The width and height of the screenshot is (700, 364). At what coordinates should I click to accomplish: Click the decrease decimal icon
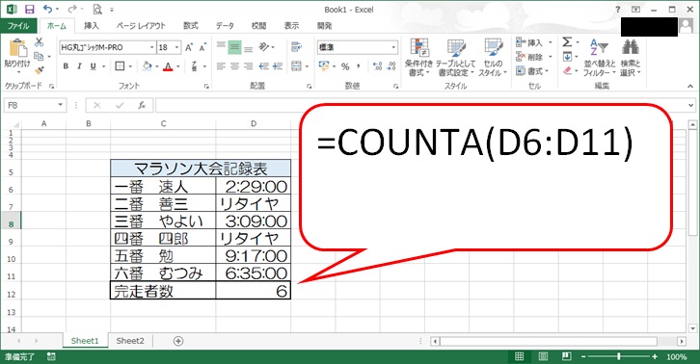click(x=391, y=66)
